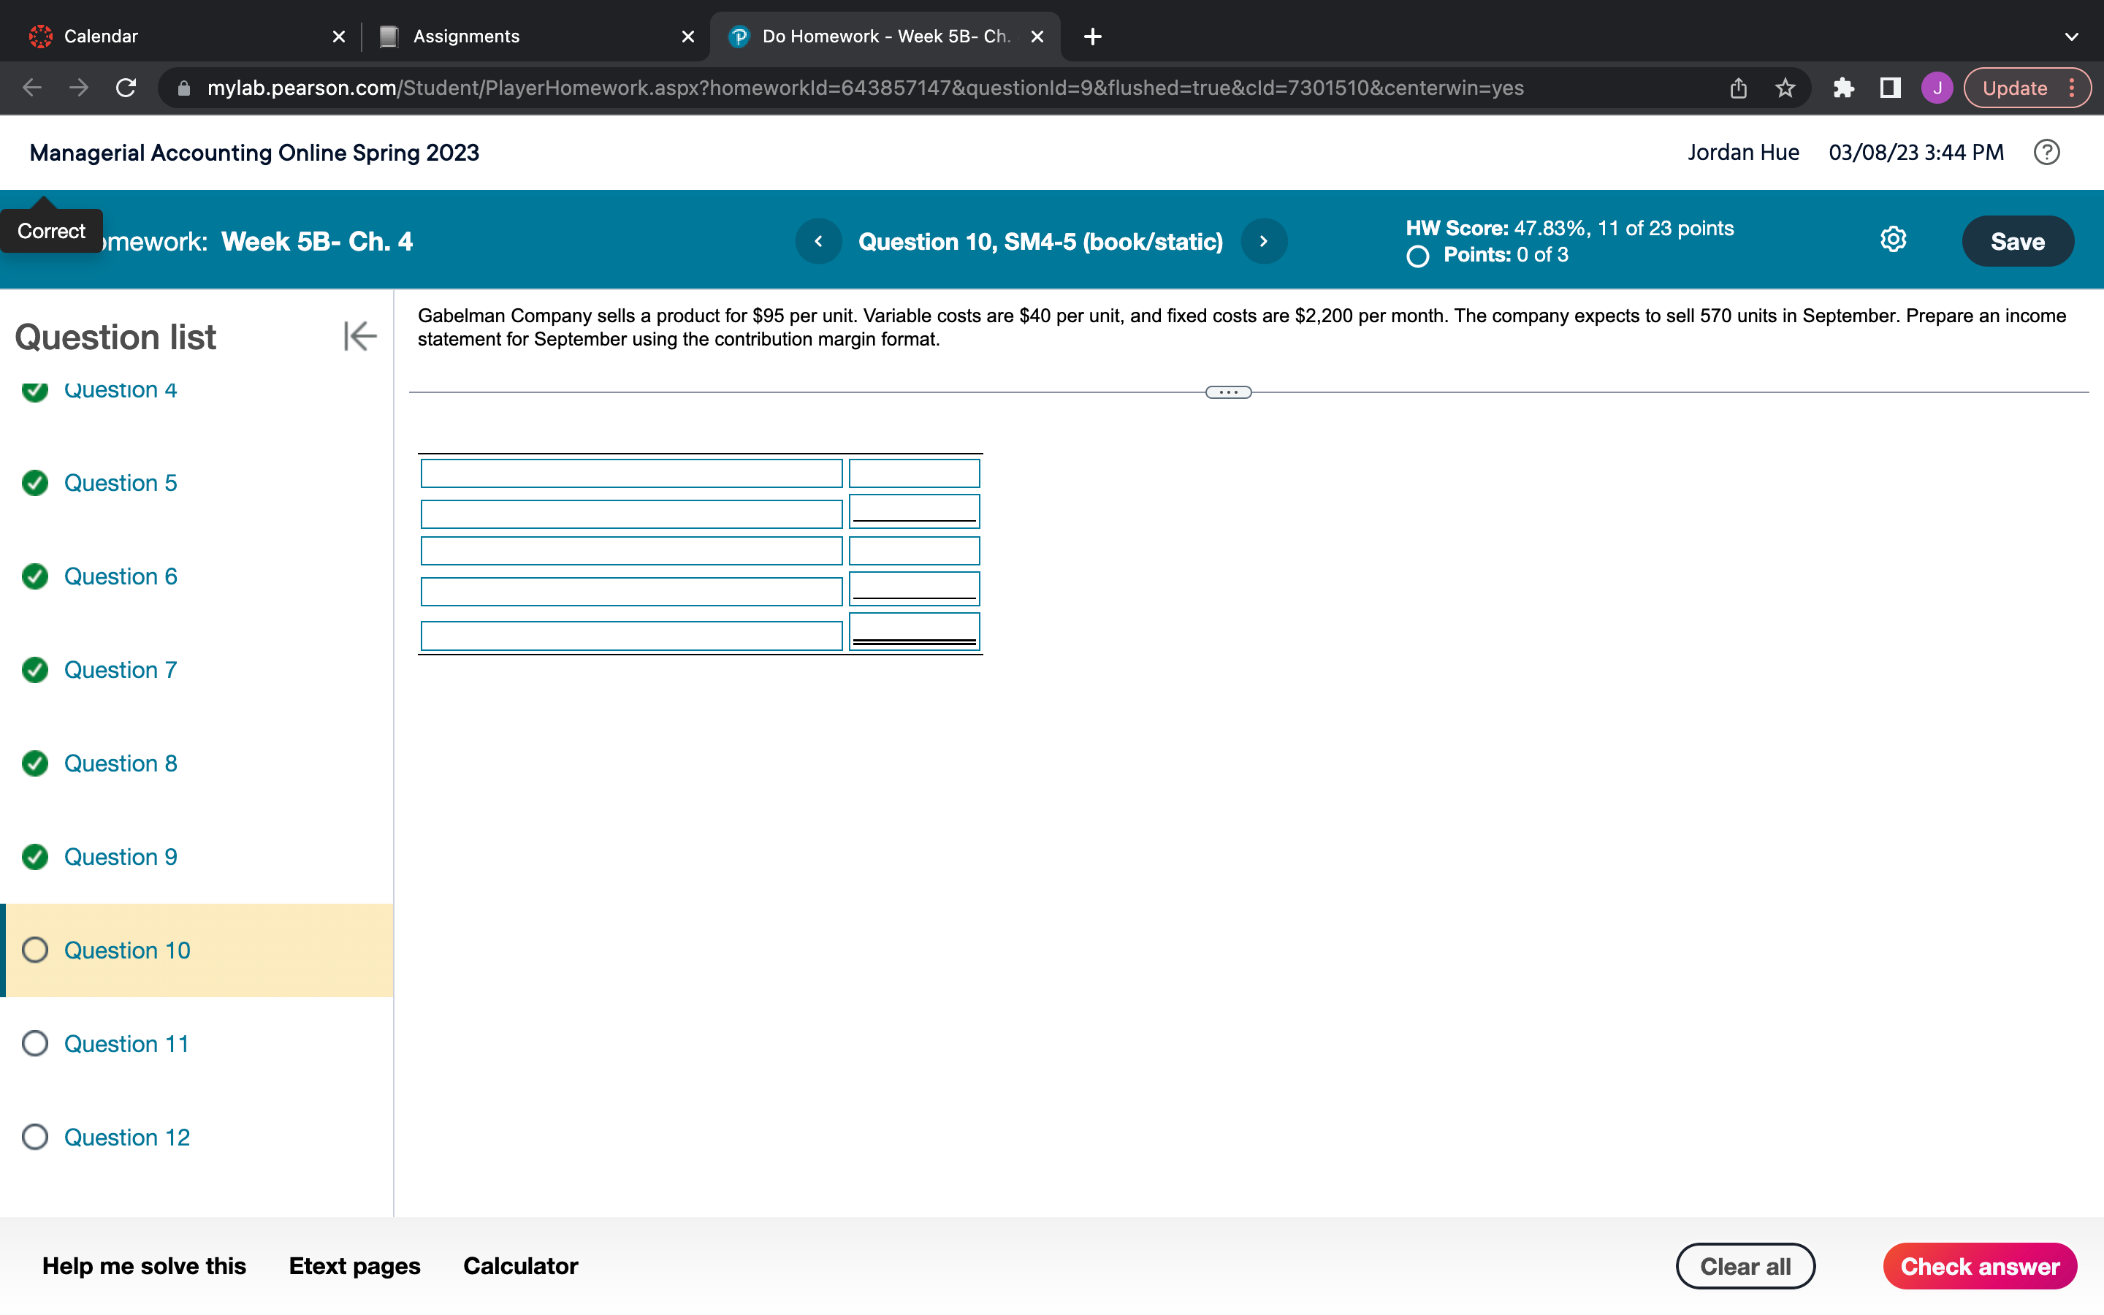Select the Question 10 radio button
Viewport: 2104px width, 1315px height.
35,950
